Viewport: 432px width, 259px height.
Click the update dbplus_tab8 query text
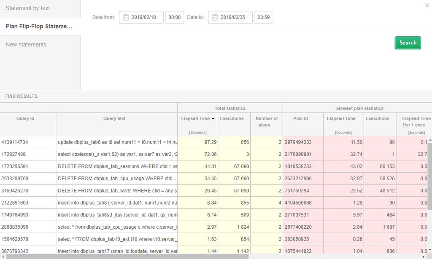tap(118, 142)
